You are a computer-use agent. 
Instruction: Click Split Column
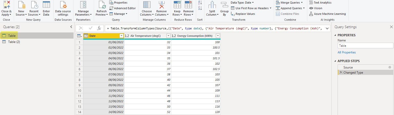point(212,8)
